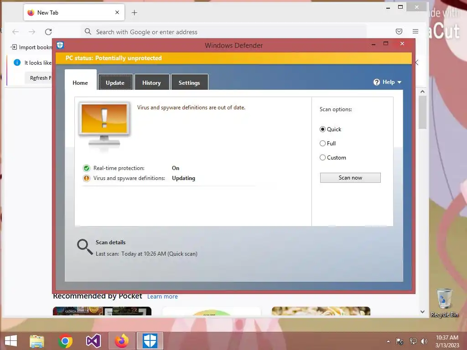Click the Windows Defender shield title icon

[x=60, y=45]
